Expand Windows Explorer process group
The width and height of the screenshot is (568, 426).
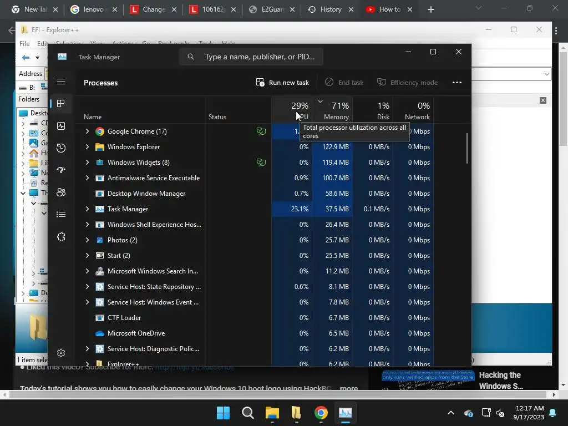pos(87,146)
